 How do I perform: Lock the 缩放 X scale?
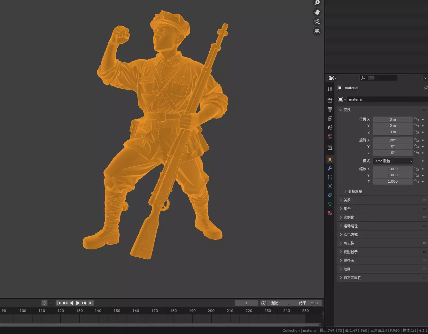[x=416, y=169]
